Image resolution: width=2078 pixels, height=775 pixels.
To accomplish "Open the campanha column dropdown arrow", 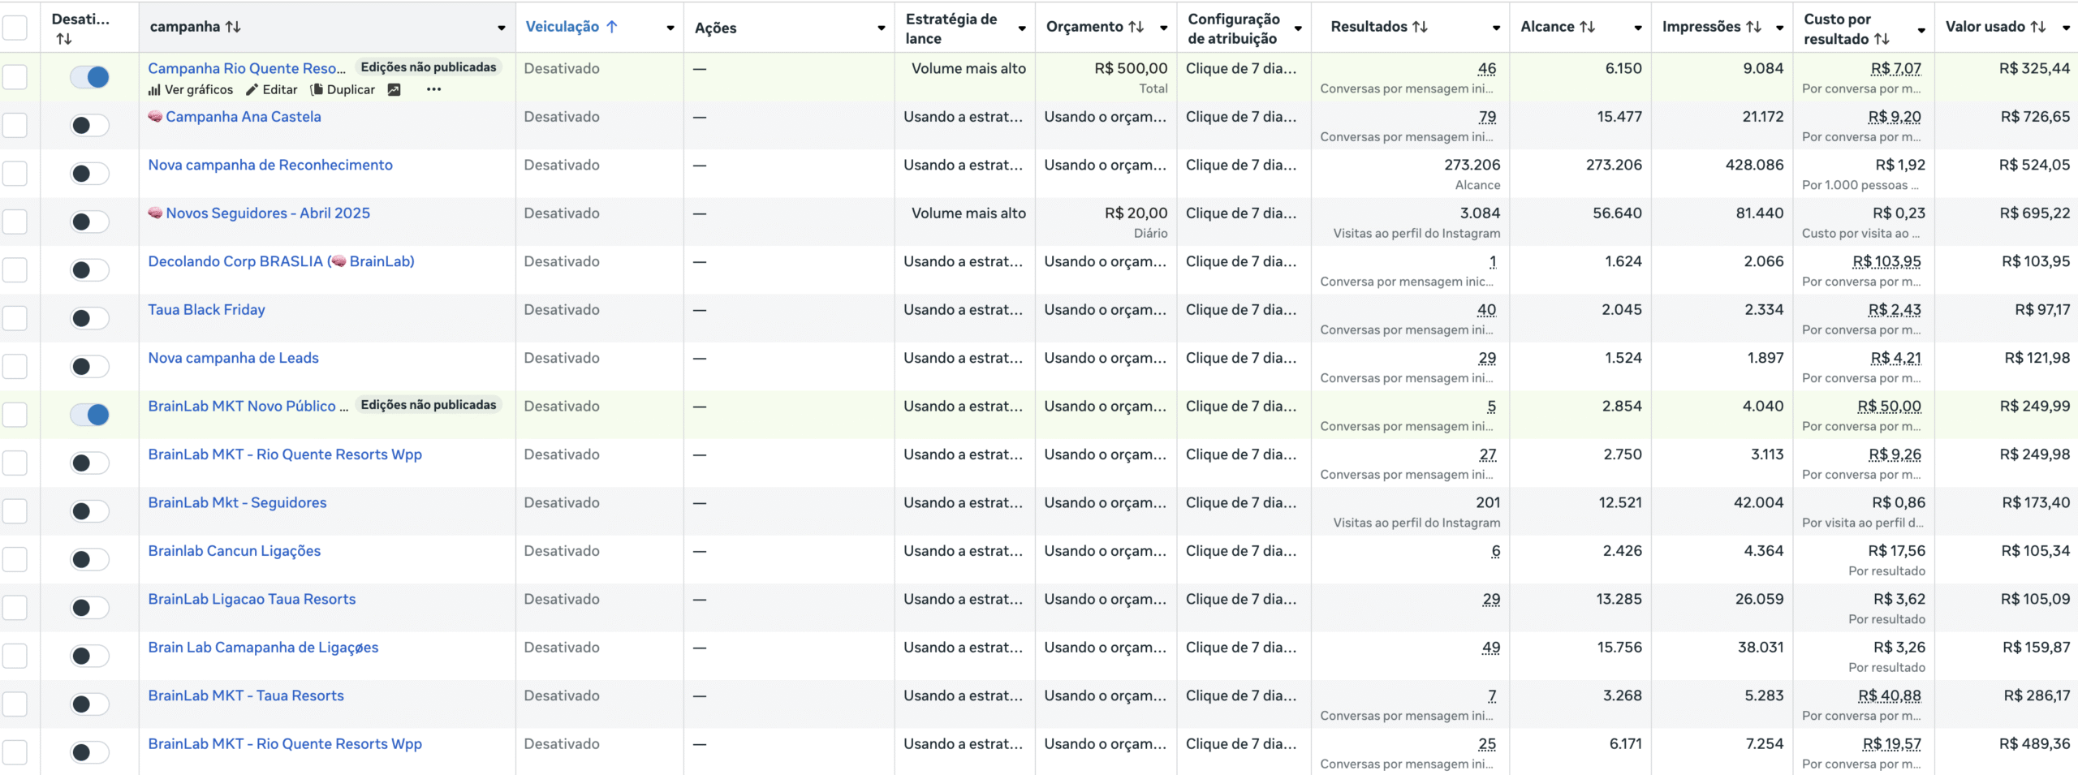I will (x=502, y=28).
